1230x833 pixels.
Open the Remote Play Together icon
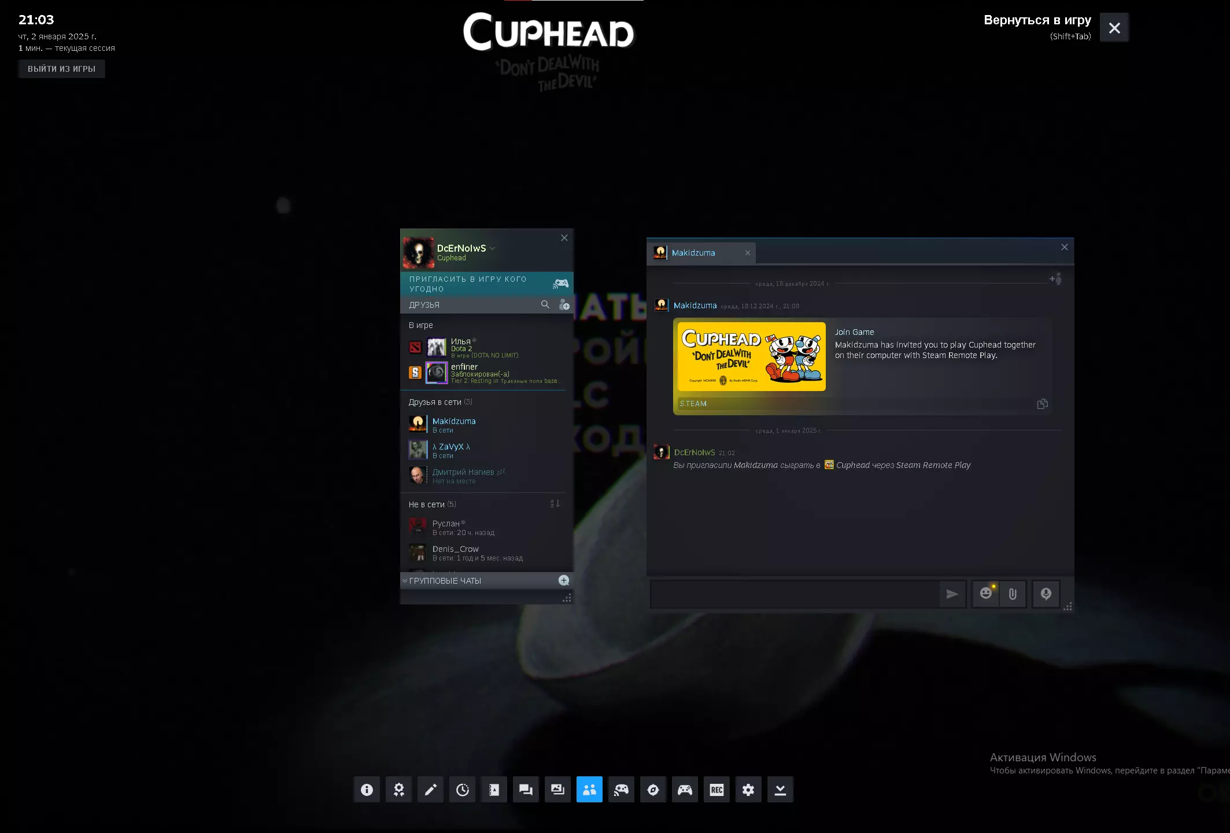tap(621, 790)
